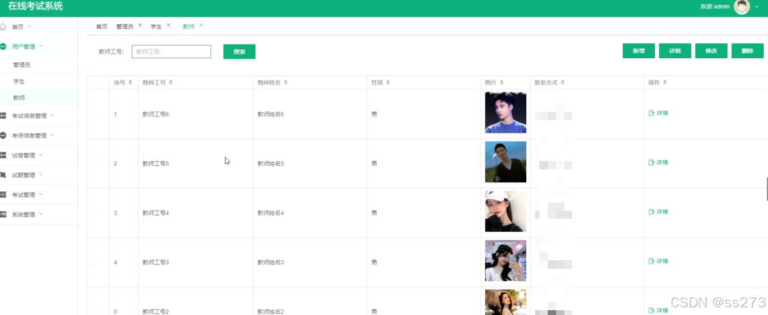
Task: Focus the 教师工号 search input field
Action: pos(171,52)
